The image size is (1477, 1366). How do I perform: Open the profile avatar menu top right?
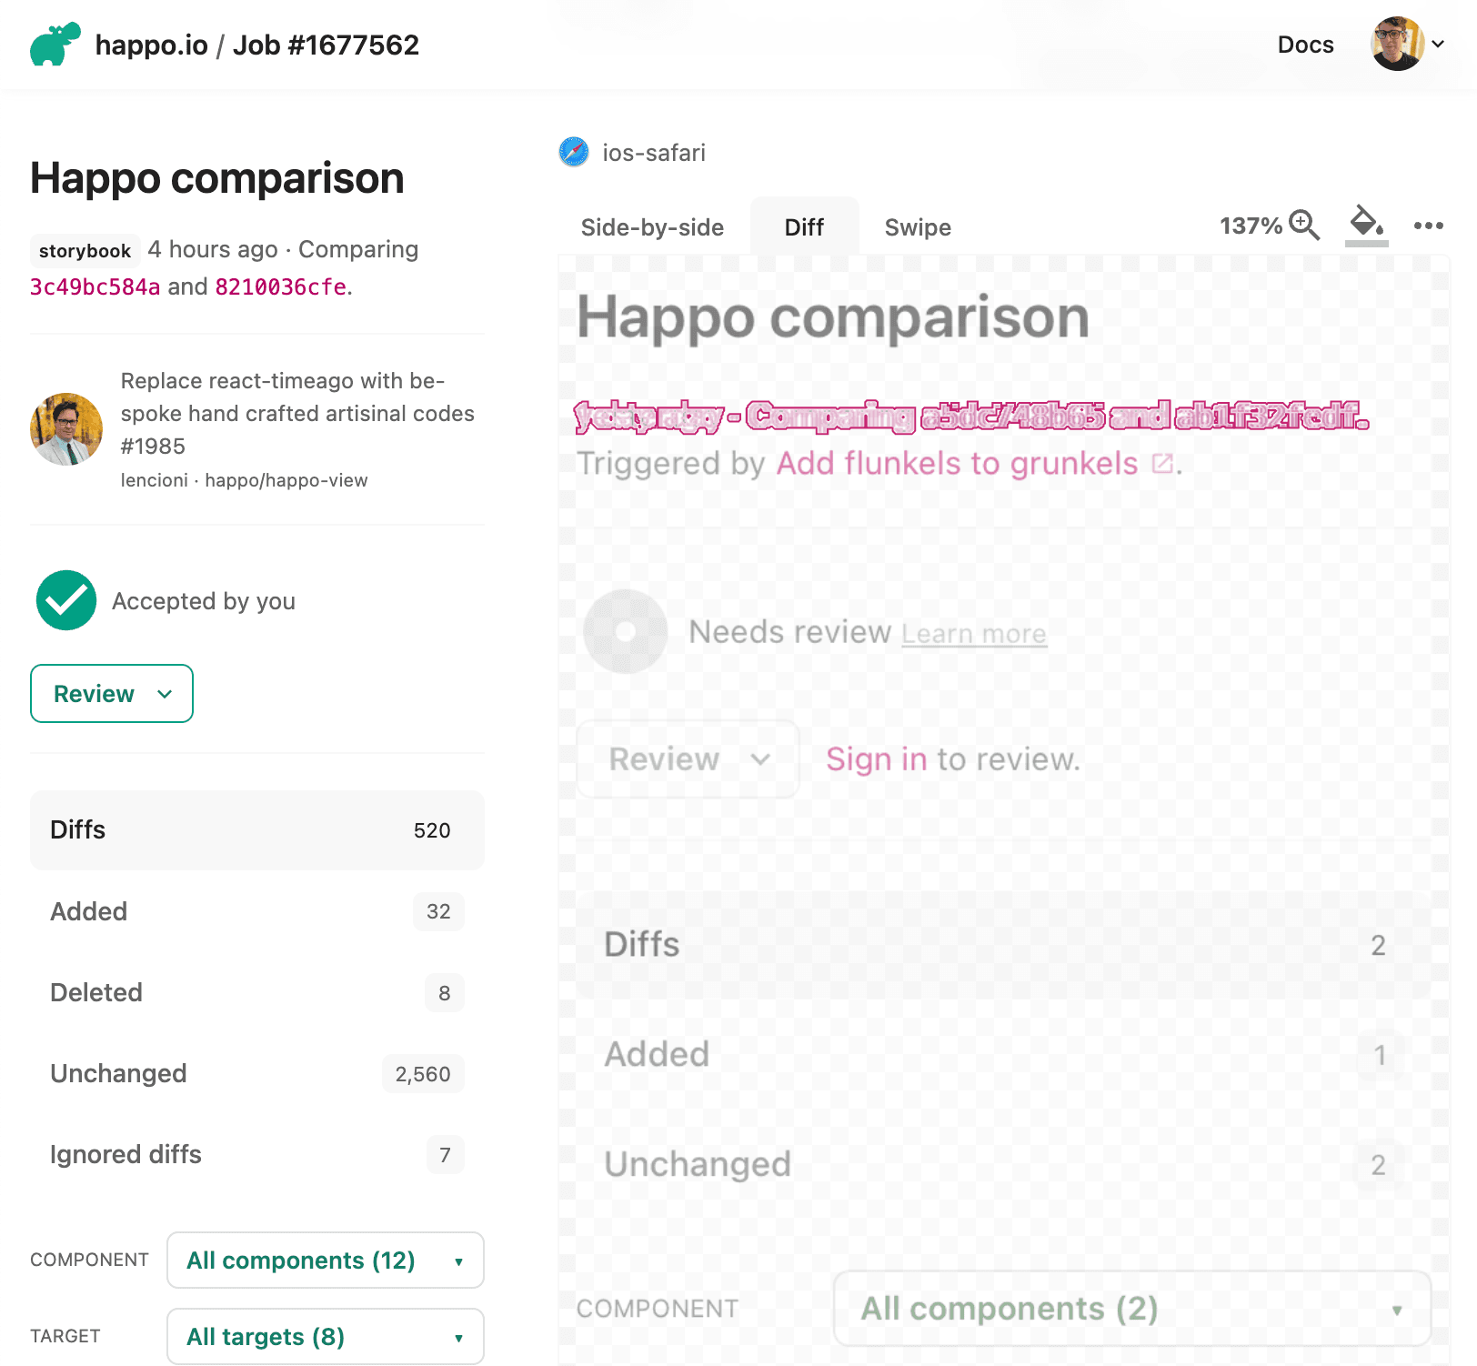1396,44
